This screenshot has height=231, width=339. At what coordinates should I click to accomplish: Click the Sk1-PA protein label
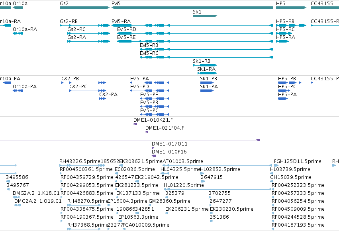209,87
